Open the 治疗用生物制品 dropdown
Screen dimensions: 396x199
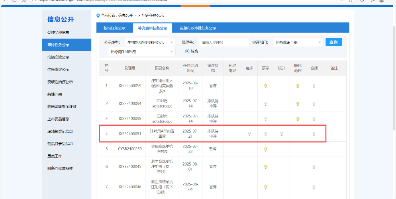point(142,52)
